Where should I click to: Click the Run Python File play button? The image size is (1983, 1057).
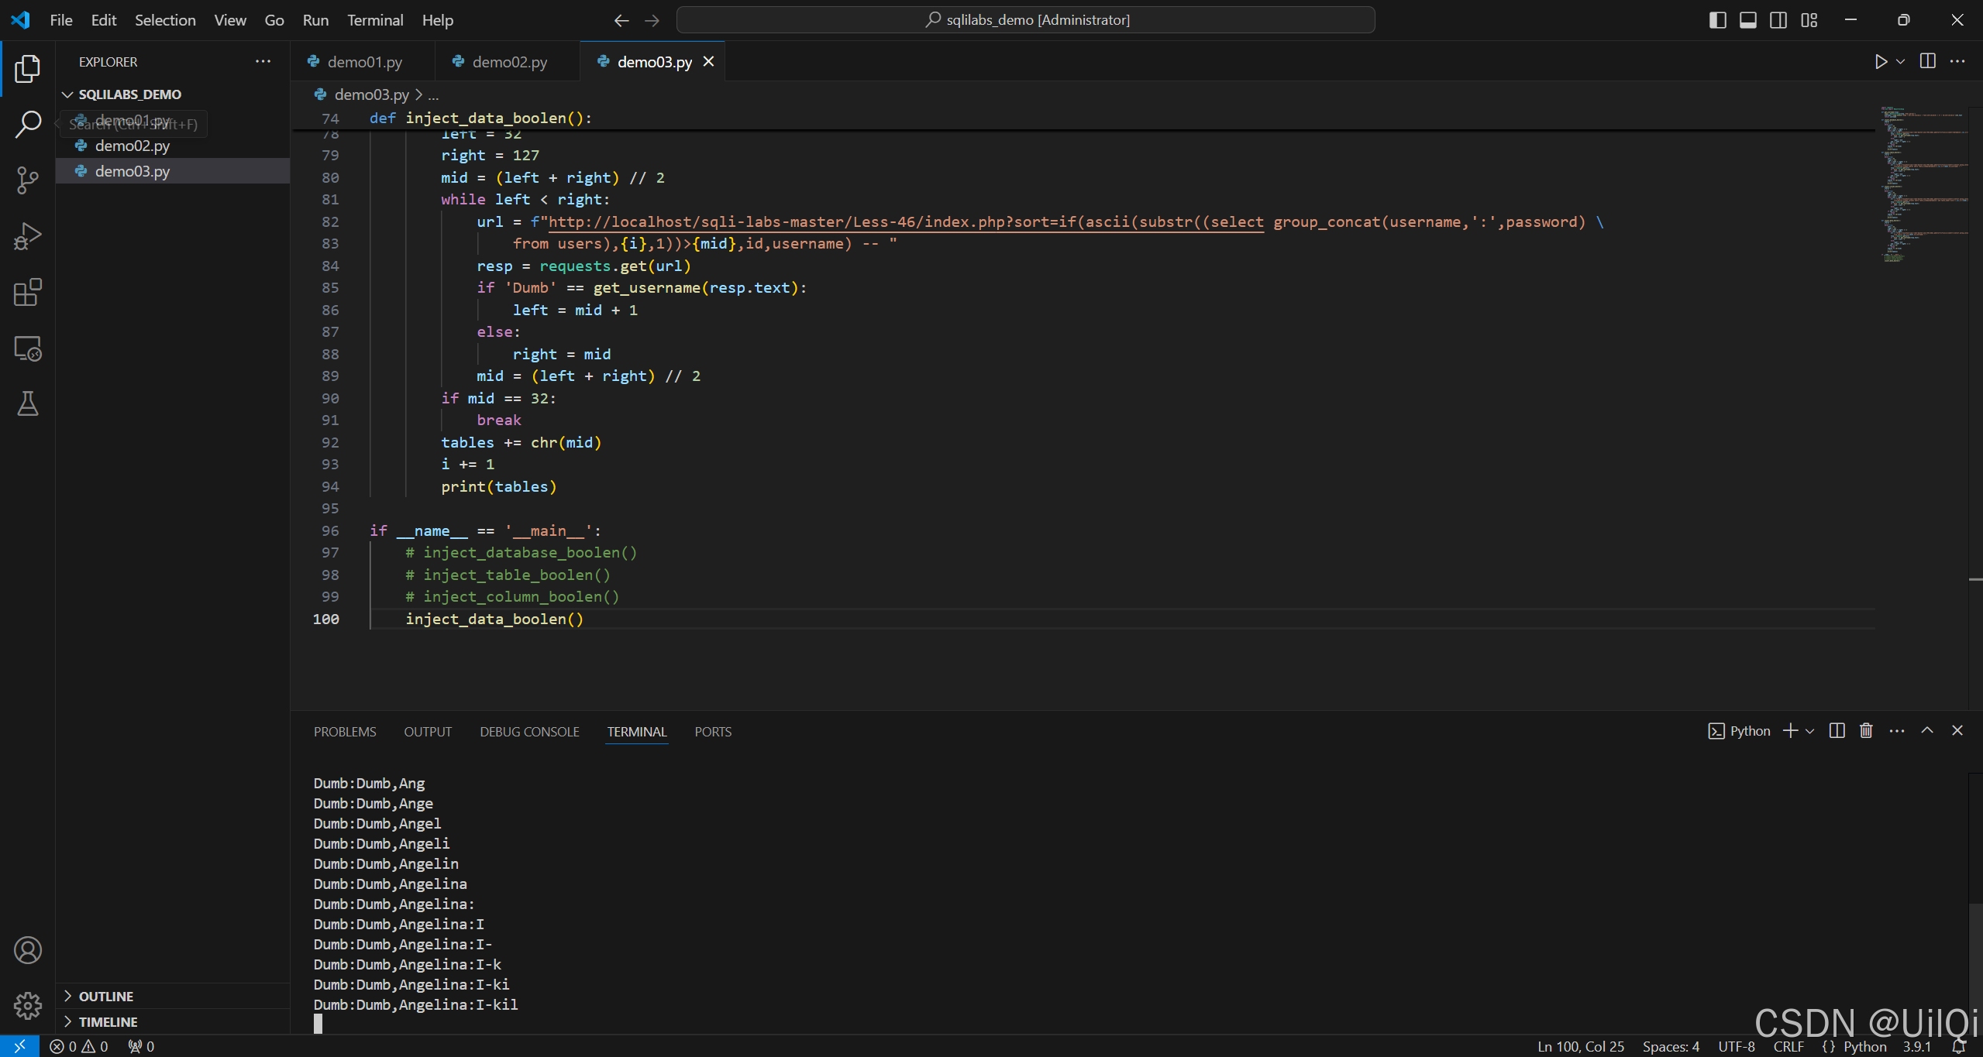click(1880, 62)
